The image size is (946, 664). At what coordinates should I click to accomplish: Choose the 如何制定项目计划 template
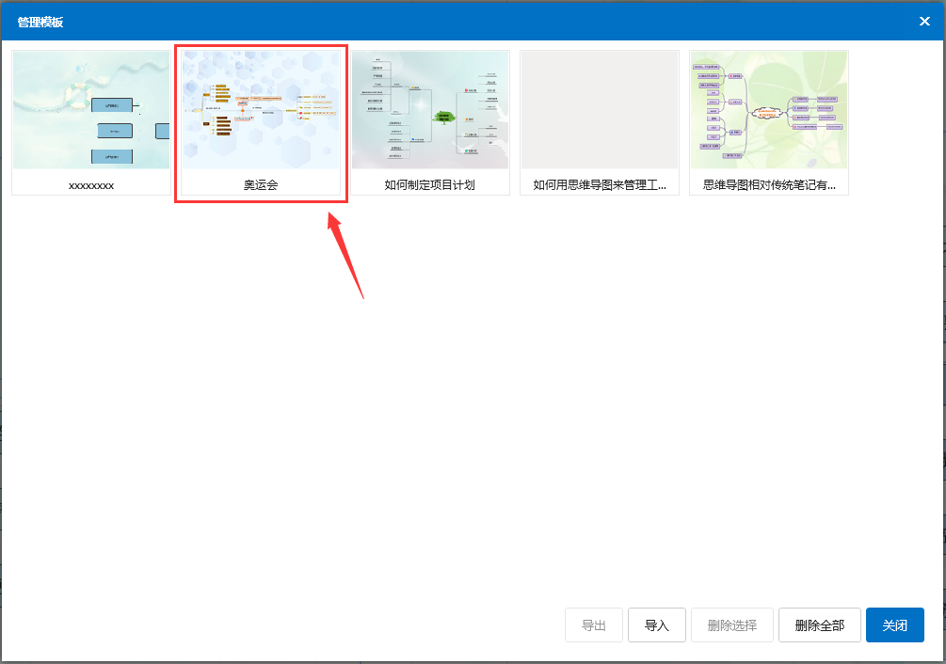point(430,109)
